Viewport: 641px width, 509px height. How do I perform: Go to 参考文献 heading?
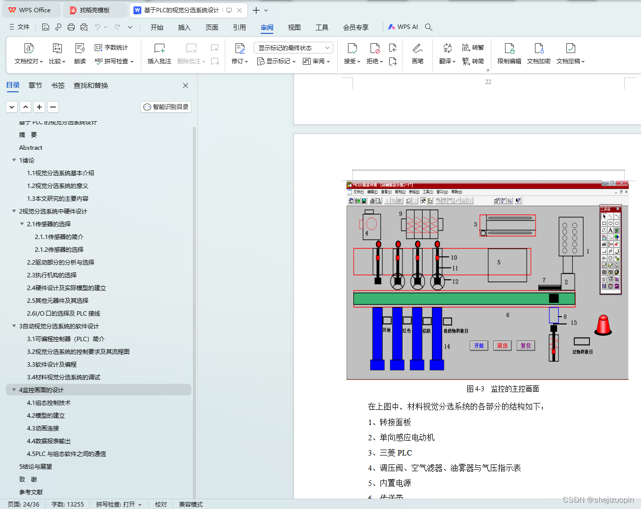pos(31,492)
